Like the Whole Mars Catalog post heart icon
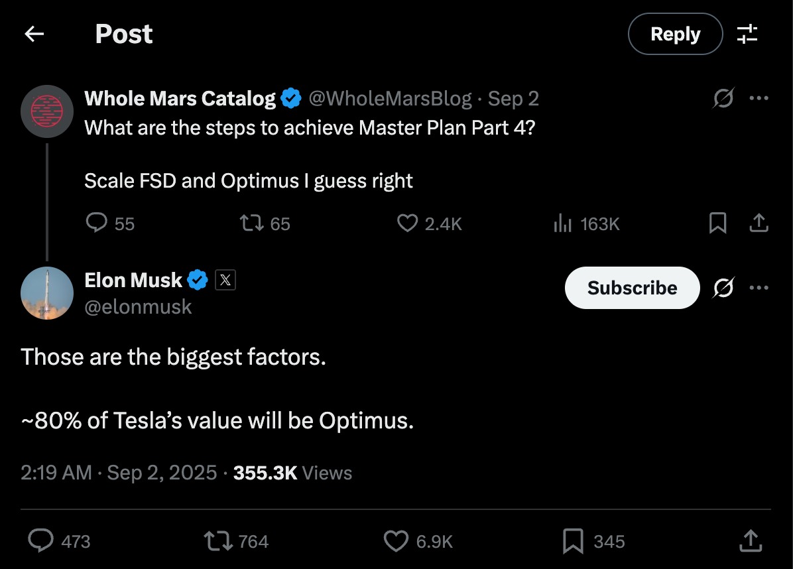 coord(407,223)
